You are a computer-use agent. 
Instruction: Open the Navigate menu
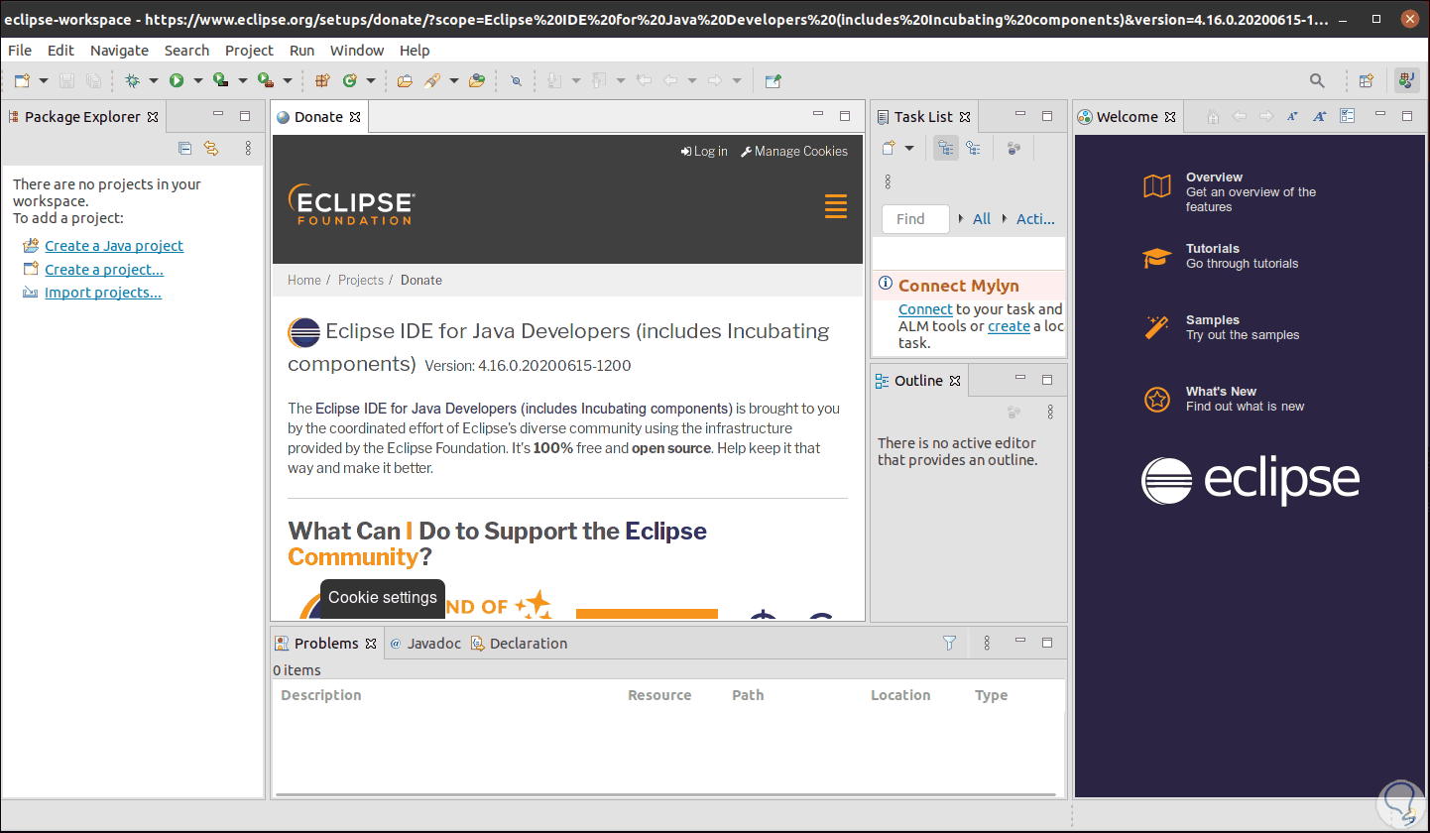(x=119, y=50)
